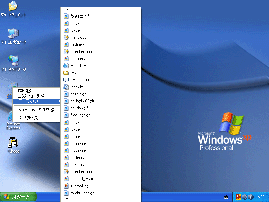This screenshot has width=269, height=202.
Task: Click the round 'a' tray icon
Action: point(245,197)
